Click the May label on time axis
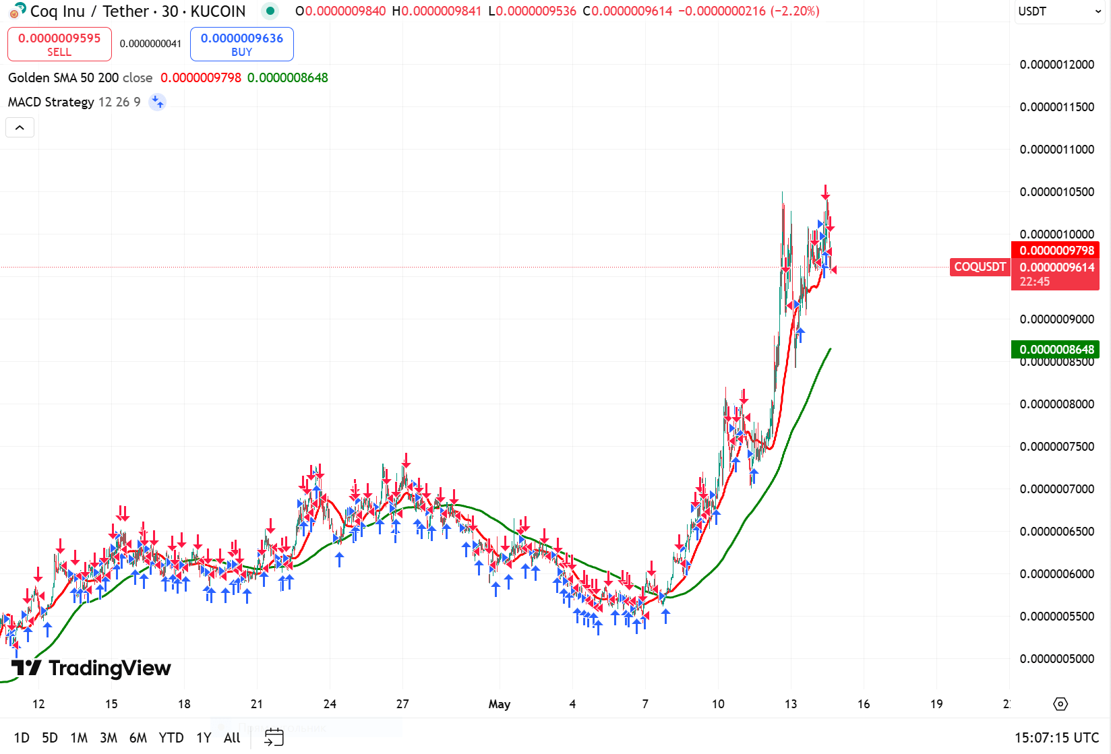1111x754 pixels. point(499,704)
